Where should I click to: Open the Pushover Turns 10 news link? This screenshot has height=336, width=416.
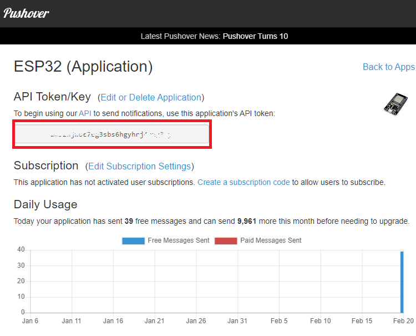255,36
